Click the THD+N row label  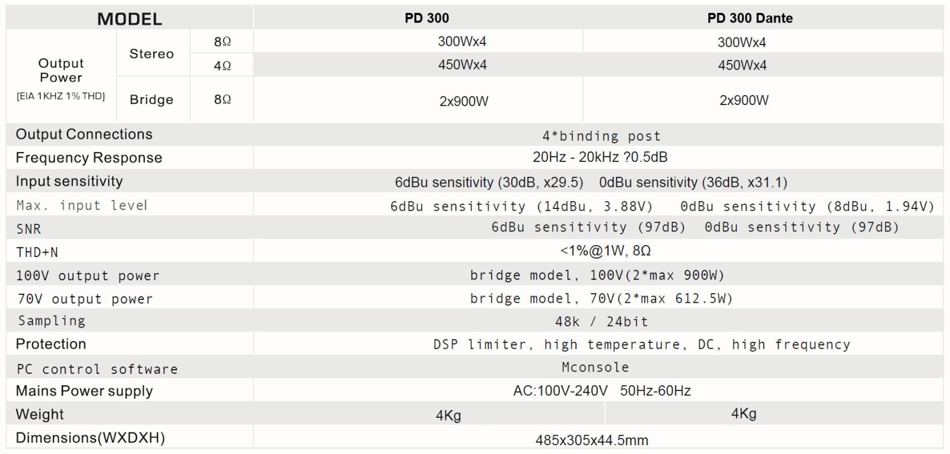(x=37, y=252)
